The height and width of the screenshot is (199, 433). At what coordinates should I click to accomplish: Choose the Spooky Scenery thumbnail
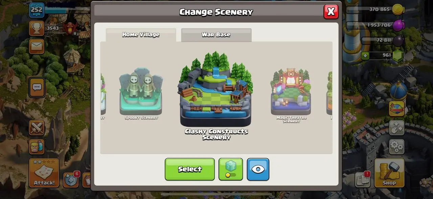(141, 93)
